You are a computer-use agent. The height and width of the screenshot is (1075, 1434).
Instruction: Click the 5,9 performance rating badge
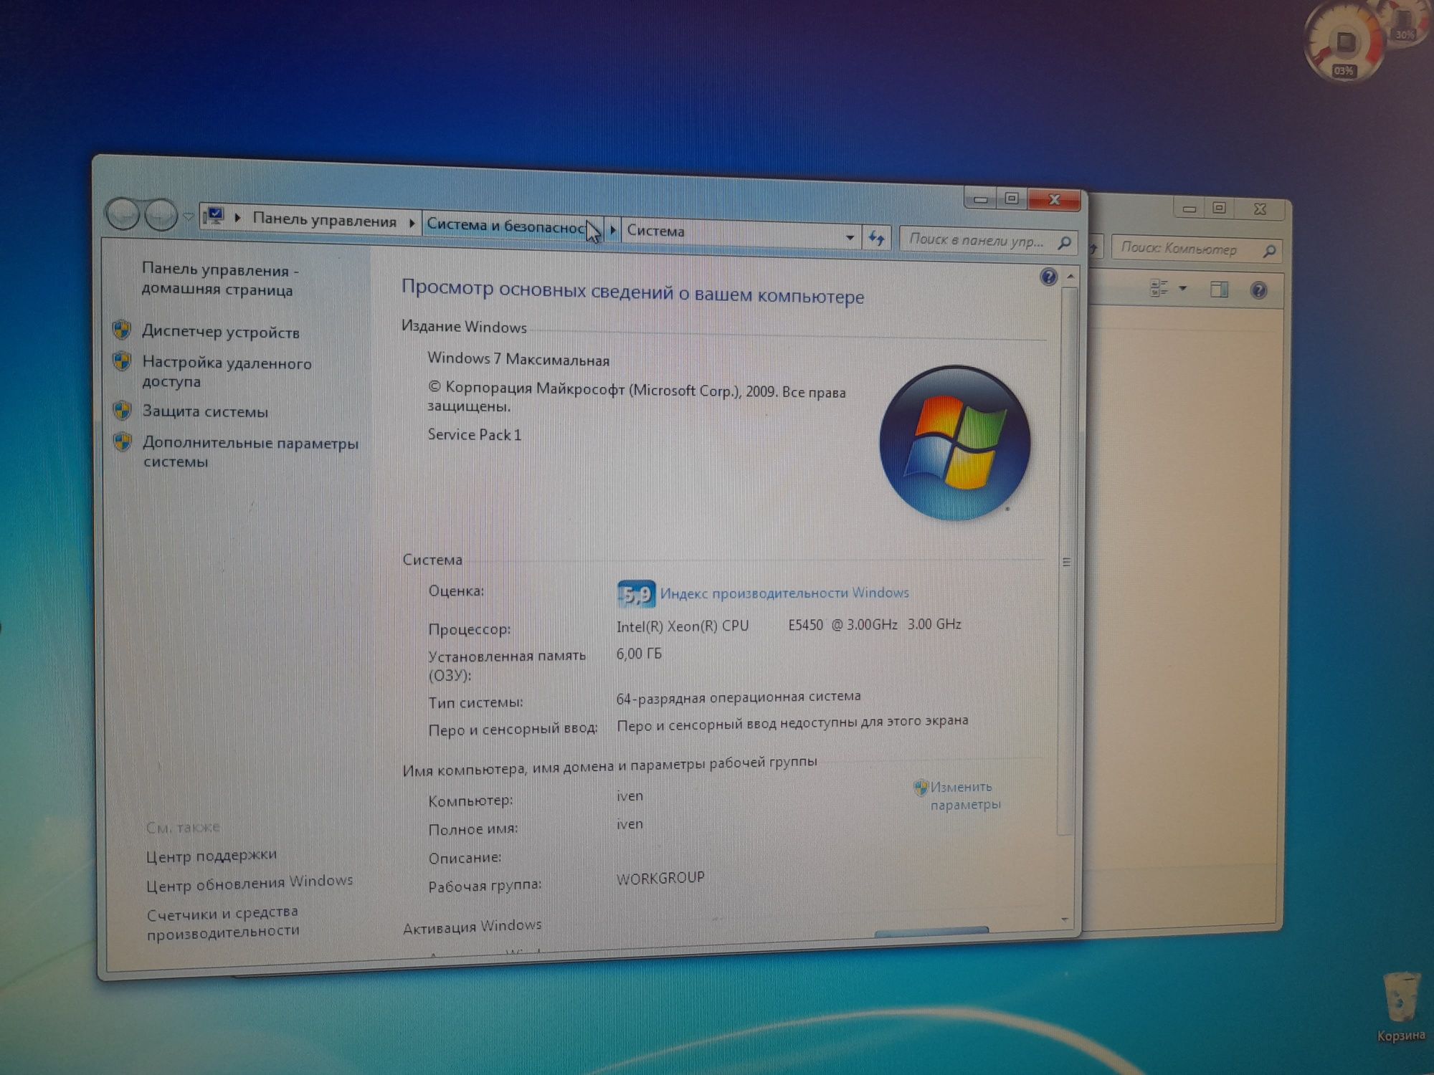pos(636,593)
